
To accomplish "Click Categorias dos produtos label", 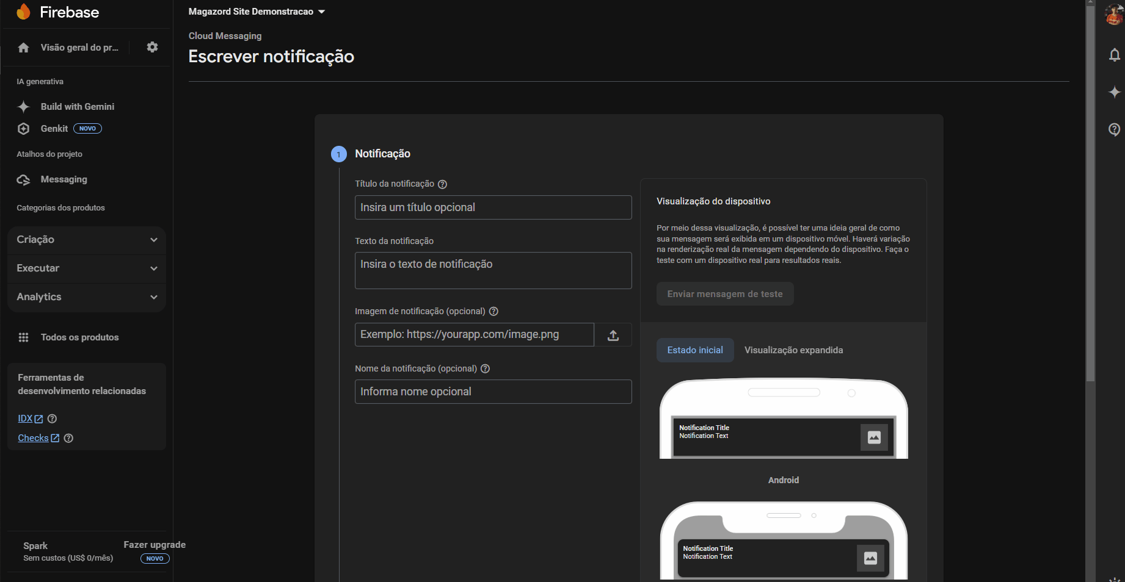I will pyautogui.click(x=60, y=208).
